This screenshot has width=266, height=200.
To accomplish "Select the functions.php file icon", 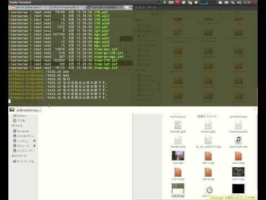I will point(238,125).
